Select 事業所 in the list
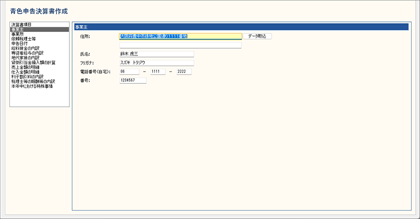Viewport: 420px width, 219px height. pyautogui.click(x=17, y=34)
